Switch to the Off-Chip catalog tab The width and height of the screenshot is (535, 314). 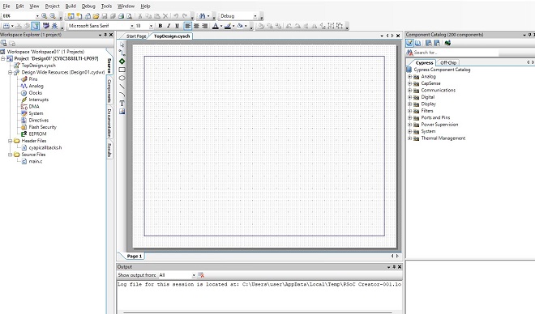pyautogui.click(x=448, y=62)
